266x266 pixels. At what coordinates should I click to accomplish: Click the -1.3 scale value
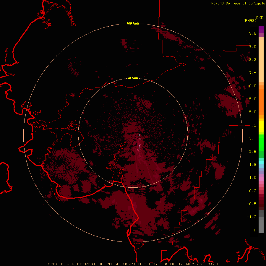(x=252, y=217)
